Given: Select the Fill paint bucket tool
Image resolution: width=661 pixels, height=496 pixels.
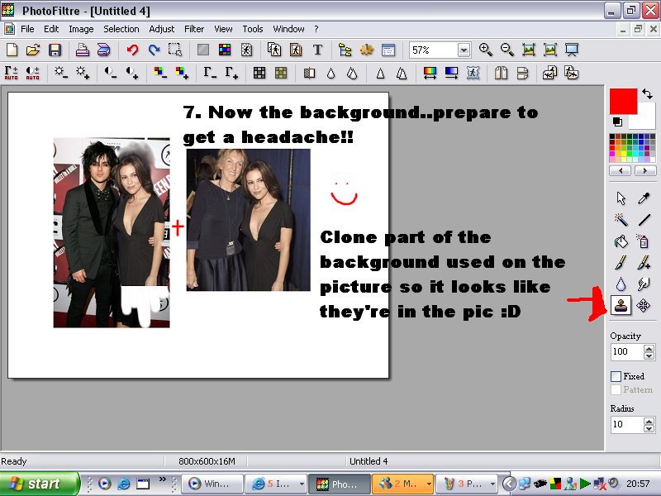Looking at the screenshot, I should pyautogui.click(x=621, y=241).
